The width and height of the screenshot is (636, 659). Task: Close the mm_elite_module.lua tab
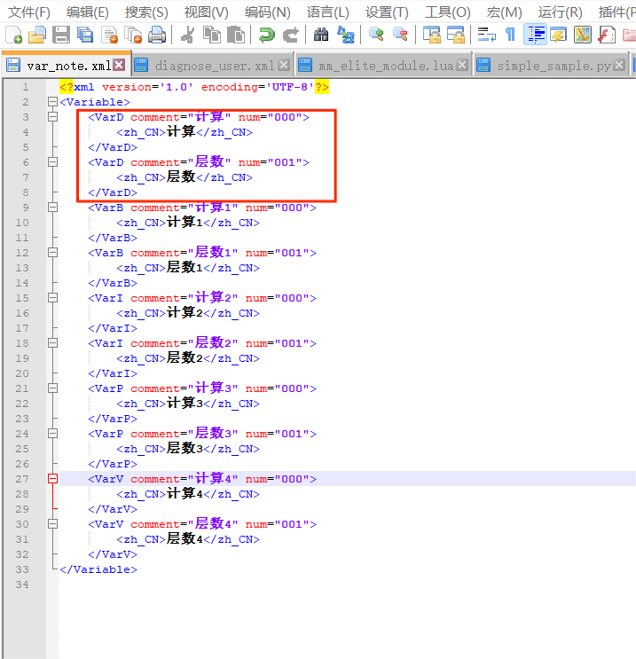(461, 66)
